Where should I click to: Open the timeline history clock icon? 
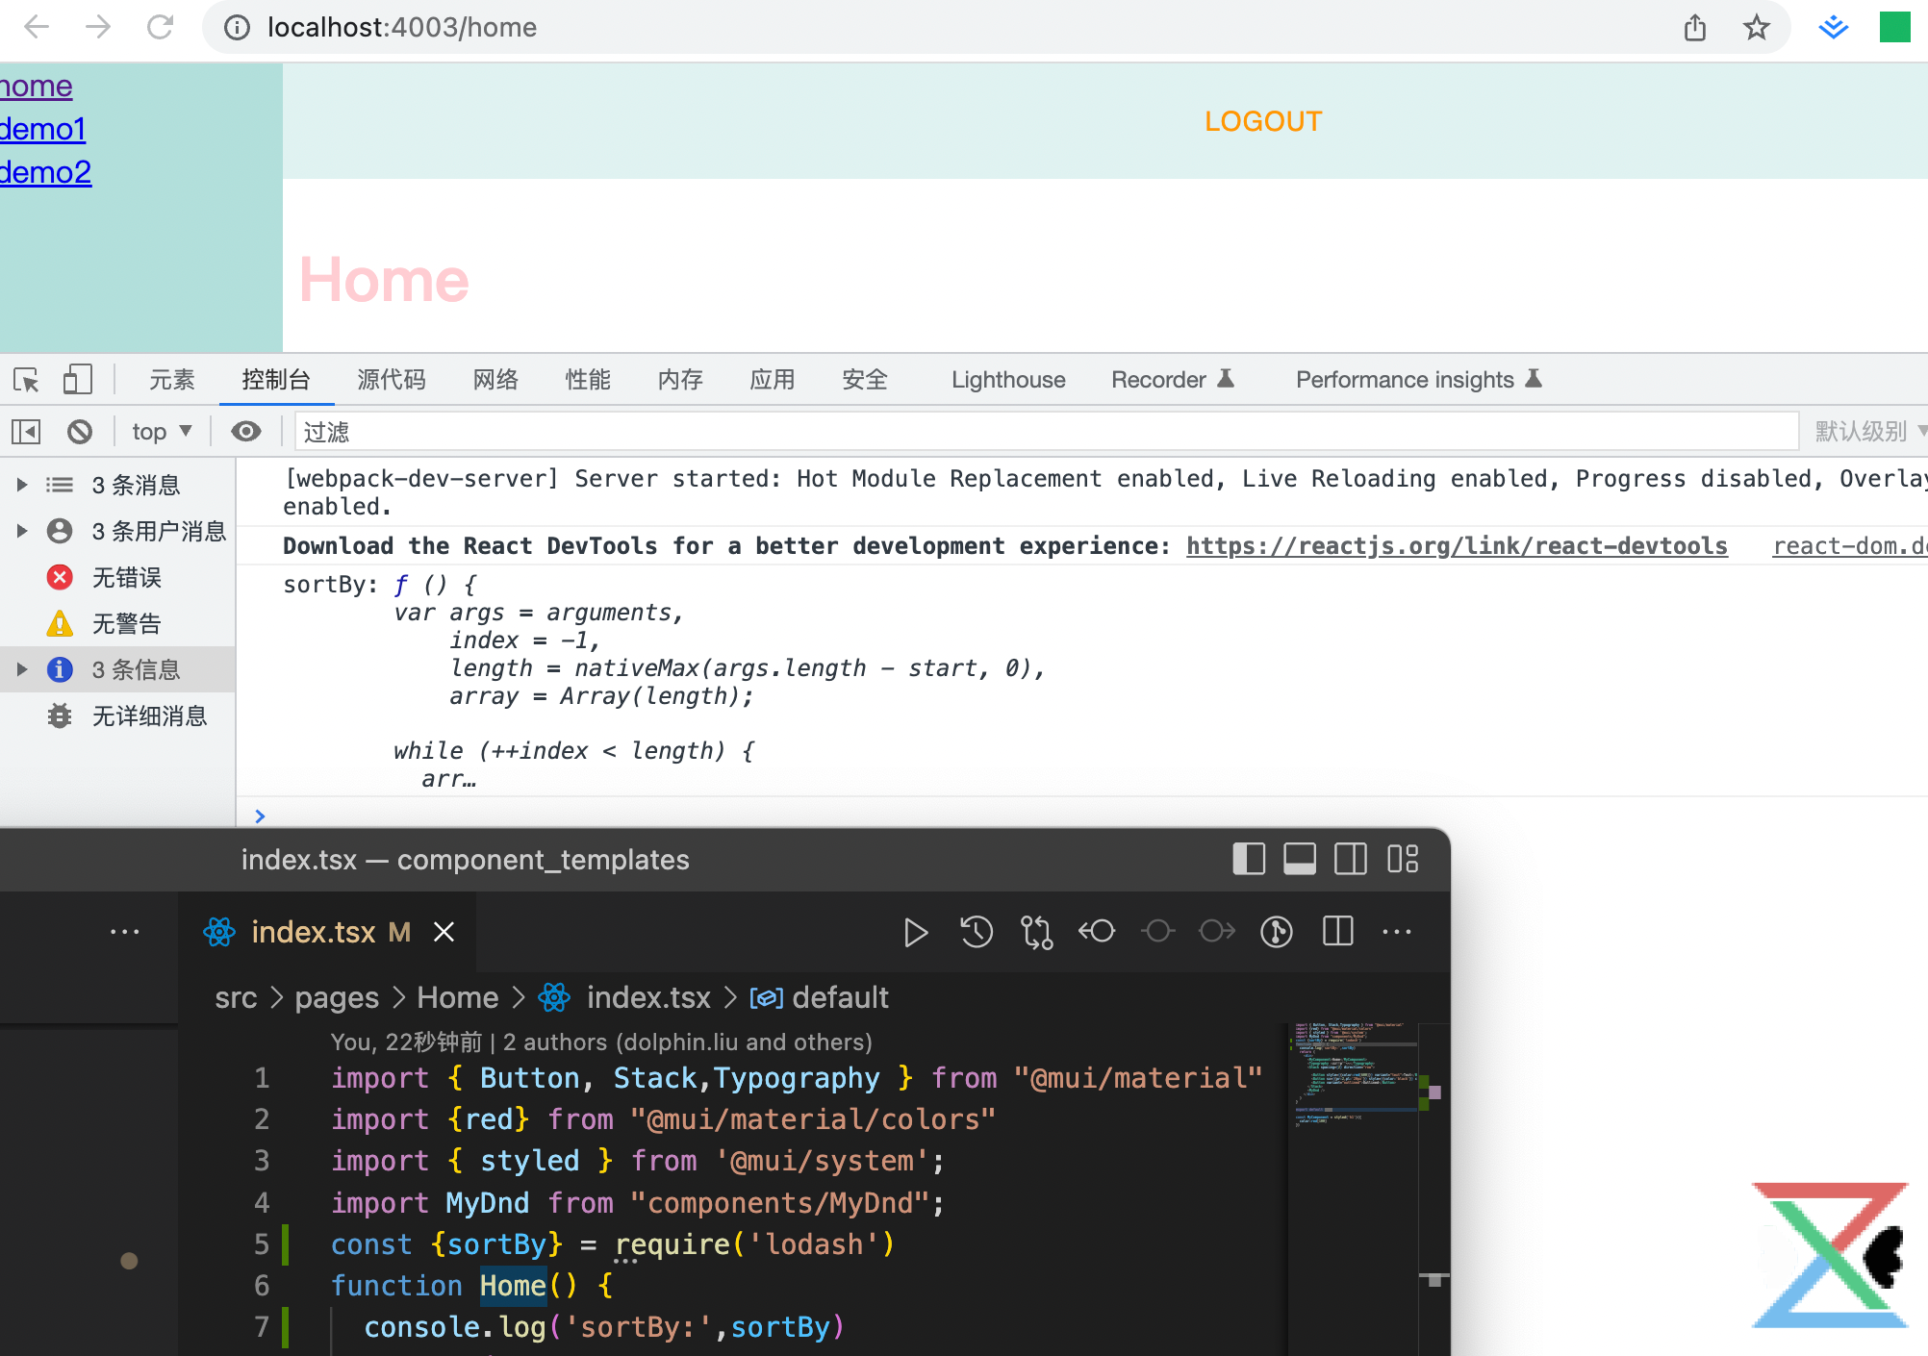pos(976,932)
